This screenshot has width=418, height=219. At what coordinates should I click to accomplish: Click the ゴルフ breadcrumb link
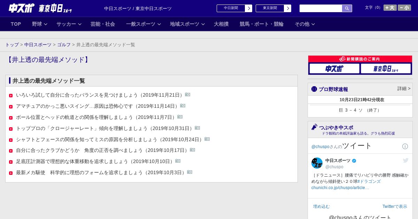pos(64,45)
